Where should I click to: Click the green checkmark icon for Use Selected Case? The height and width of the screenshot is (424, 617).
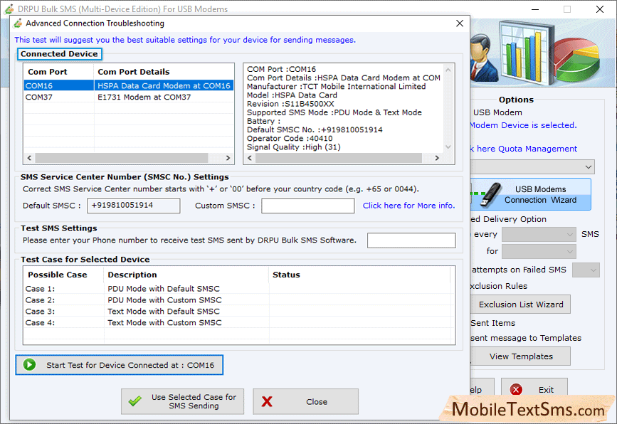tap(135, 401)
